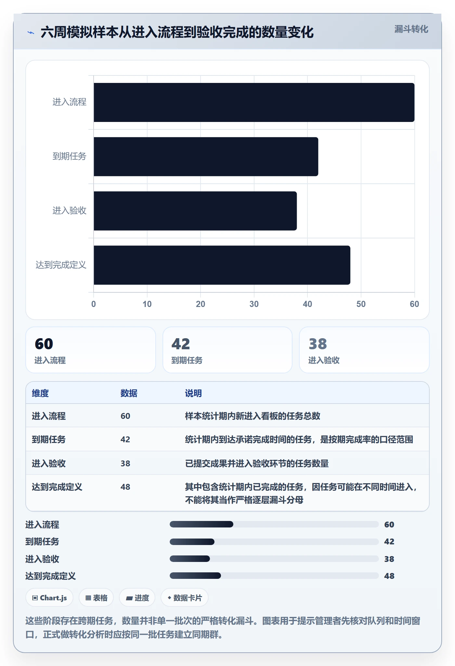Click the 42 到期任务 data card
This screenshot has width=455, height=666.
coord(227,350)
